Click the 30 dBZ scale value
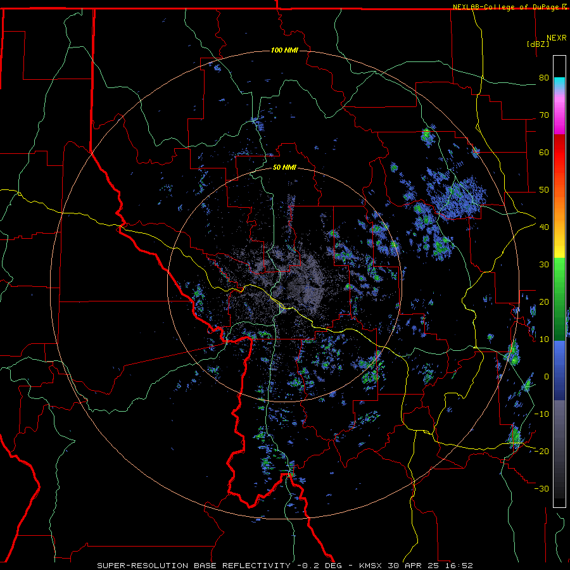Viewport: 570px width, 570px height. click(x=544, y=265)
